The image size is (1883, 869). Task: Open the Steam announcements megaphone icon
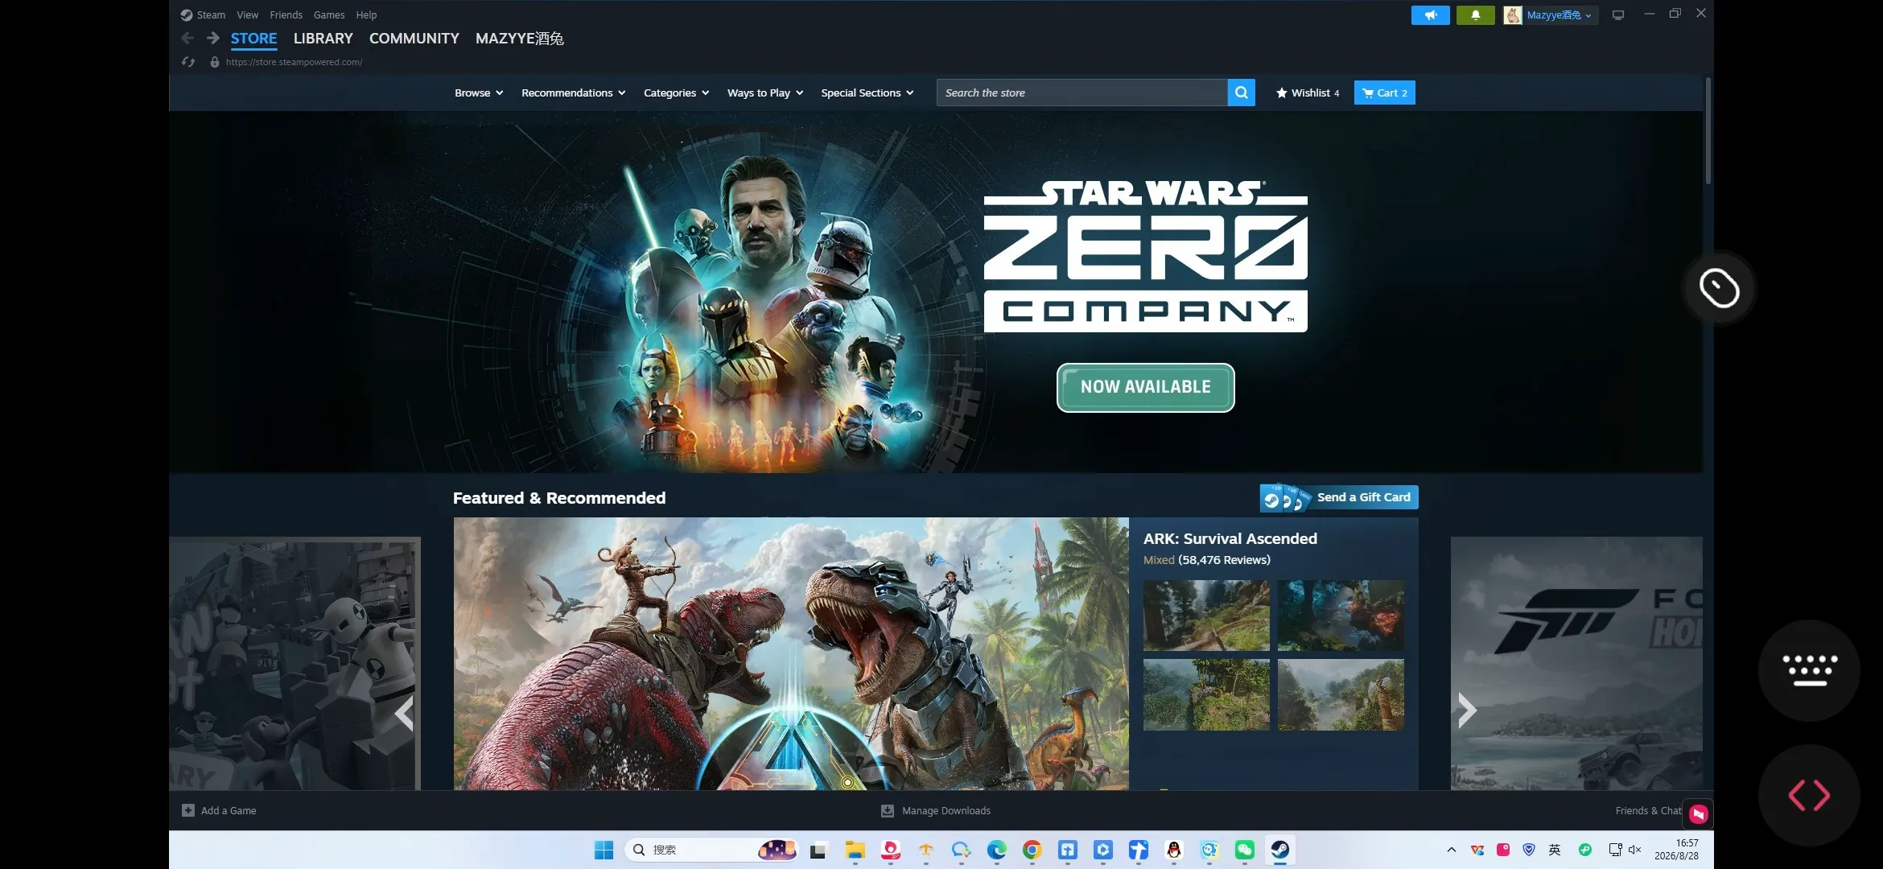[1430, 15]
